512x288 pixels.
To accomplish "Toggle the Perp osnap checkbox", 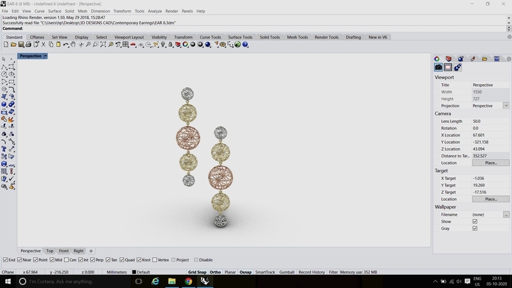I will click(x=92, y=260).
